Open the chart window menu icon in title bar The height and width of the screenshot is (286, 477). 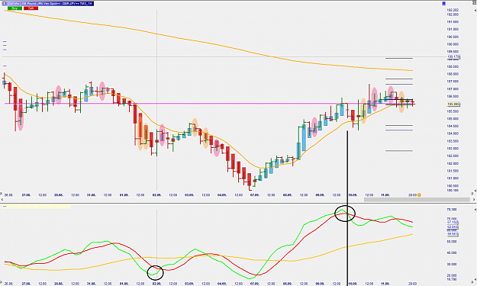tap(4, 3)
